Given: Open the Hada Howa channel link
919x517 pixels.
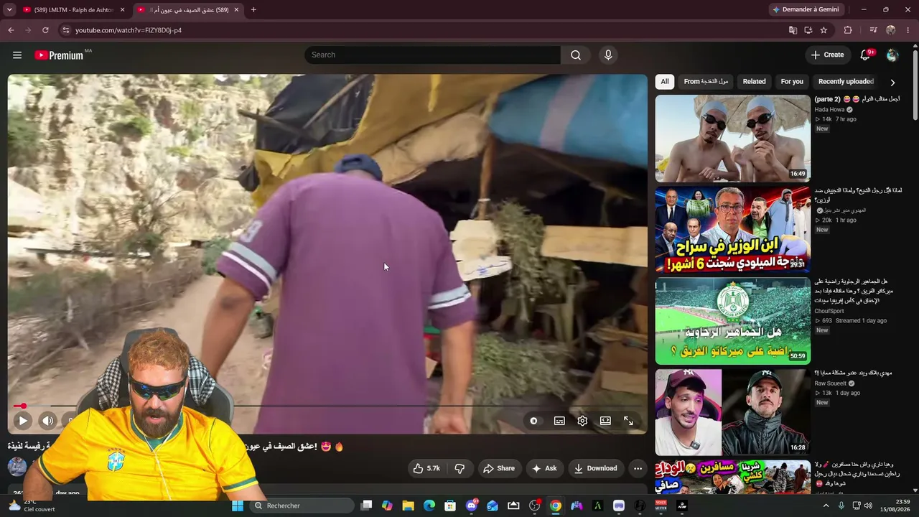Looking at the screenshot, I should 829,110.
